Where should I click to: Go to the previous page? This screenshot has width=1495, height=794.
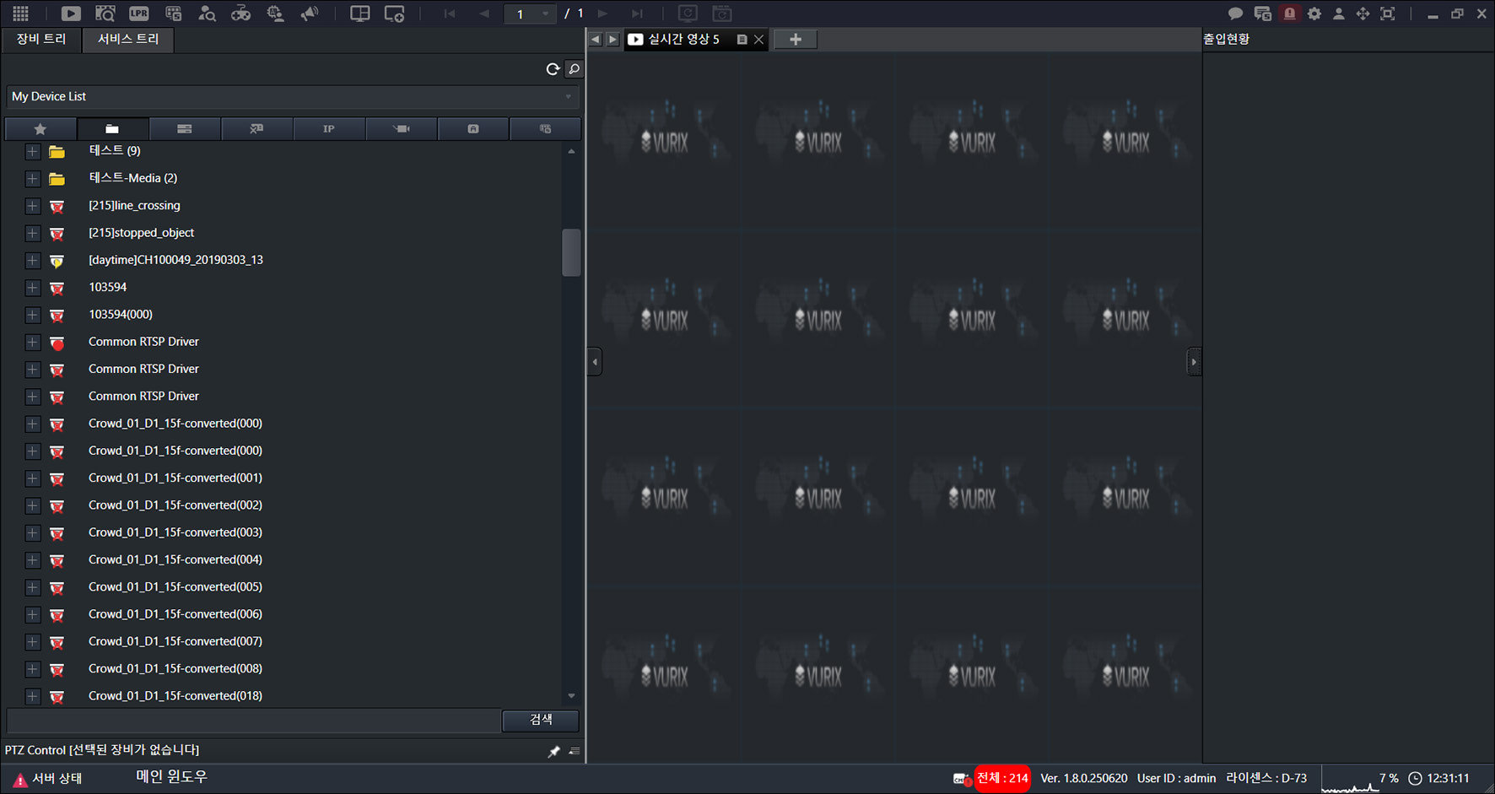tap(483, 14)
